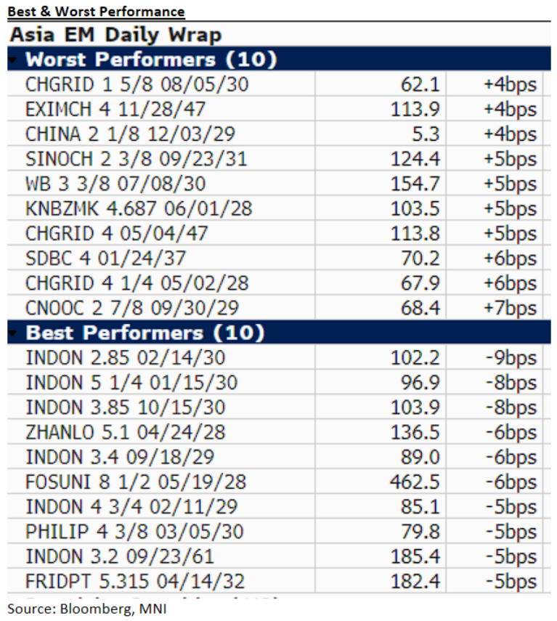This screenshot has height=621, width=557.
Task: Click the Best Performers (10) header
Action: (x=145, y=333)
